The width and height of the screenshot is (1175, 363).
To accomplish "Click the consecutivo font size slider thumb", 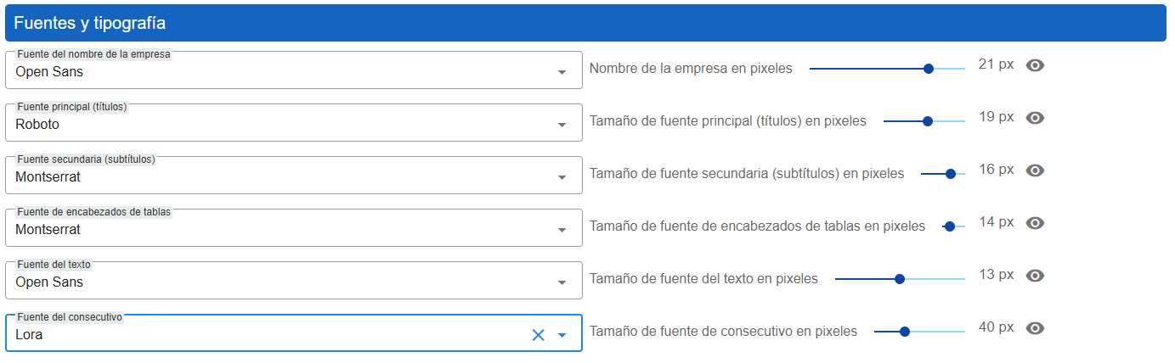I will click(x=905, y=332).
